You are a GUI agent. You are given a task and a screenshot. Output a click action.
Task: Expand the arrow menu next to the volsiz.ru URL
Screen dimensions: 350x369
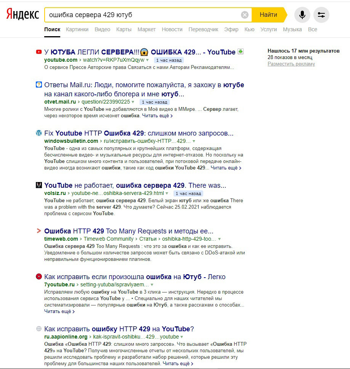[x=167, y=193]
